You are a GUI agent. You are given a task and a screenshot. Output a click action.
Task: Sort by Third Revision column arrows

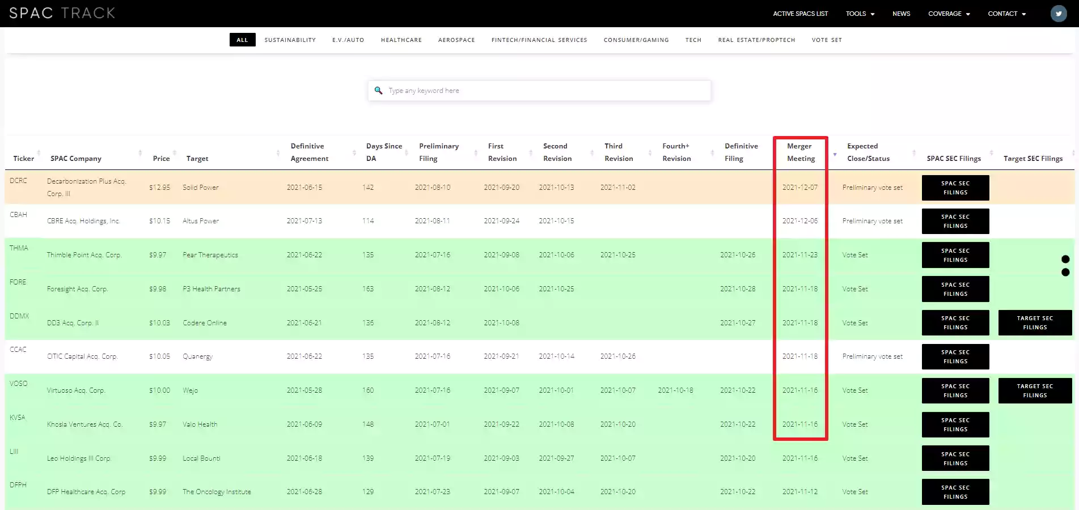(650, 152)
